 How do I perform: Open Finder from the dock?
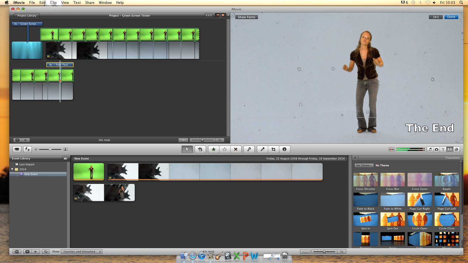point(184,256)
